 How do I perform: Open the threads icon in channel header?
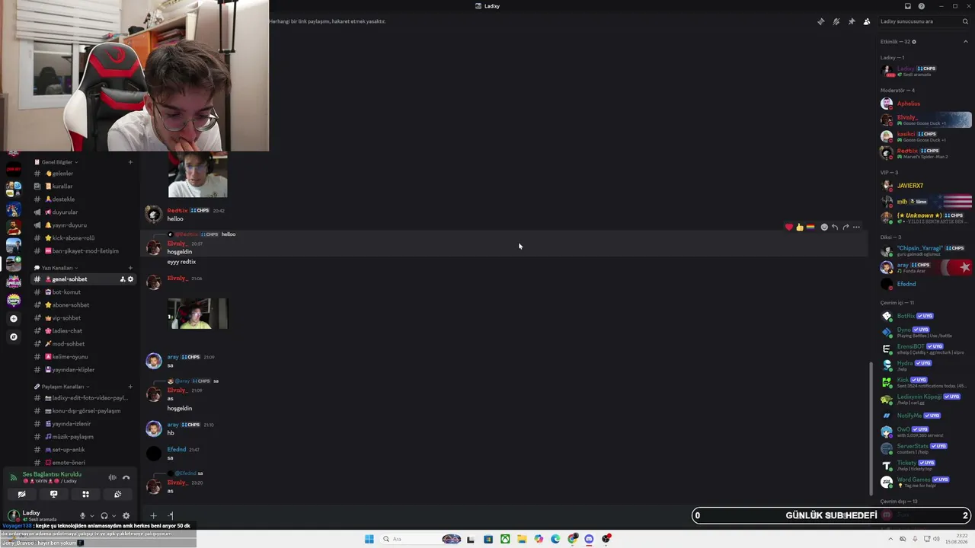tap(820, 21)
